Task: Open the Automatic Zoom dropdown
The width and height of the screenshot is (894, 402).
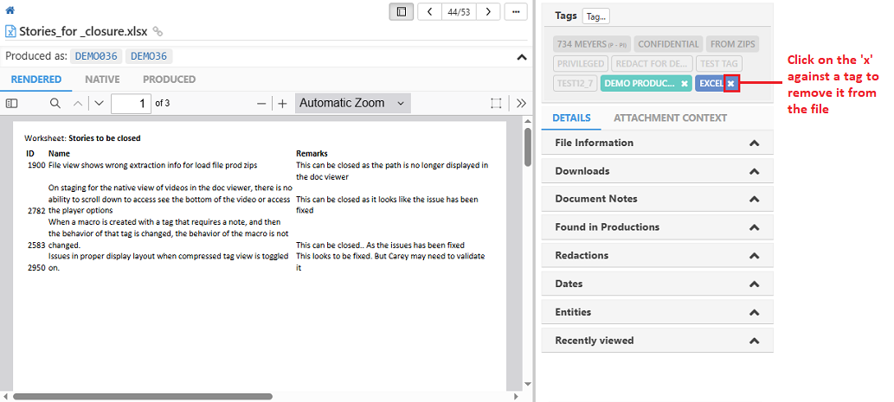Action: (x=352, y=103)
